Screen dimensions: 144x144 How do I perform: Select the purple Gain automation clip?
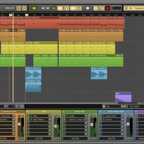coord(123,97)
